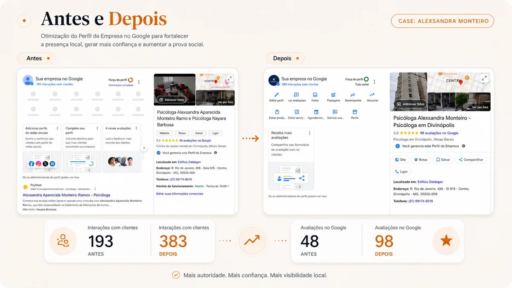Click the X icon in social profiles card
The width and height of the screenshot is (512, 288).
click(x=45, y=164)
